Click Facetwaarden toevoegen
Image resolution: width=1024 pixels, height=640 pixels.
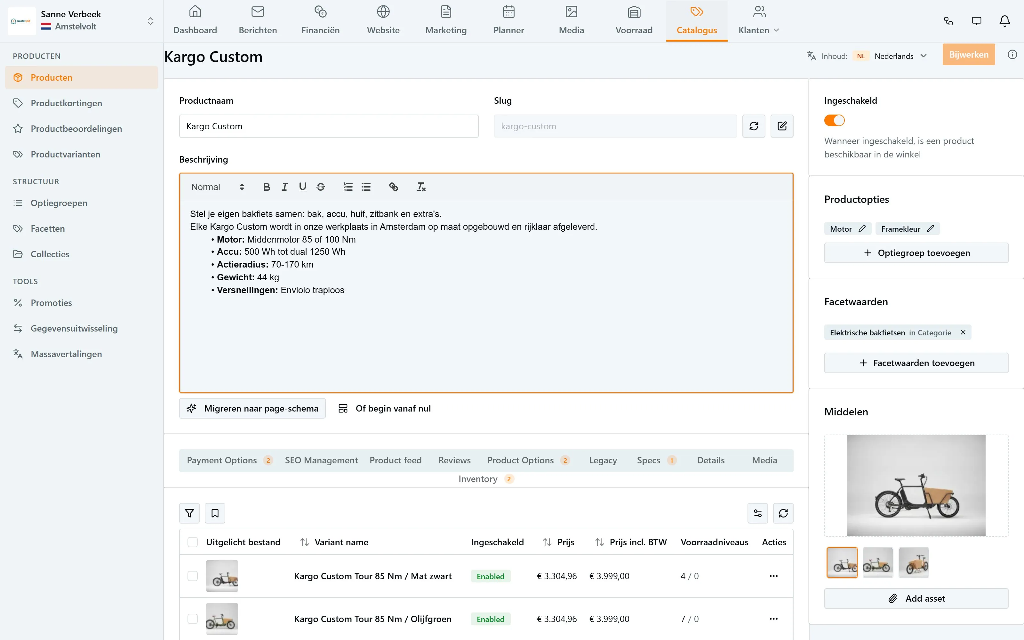916,363
